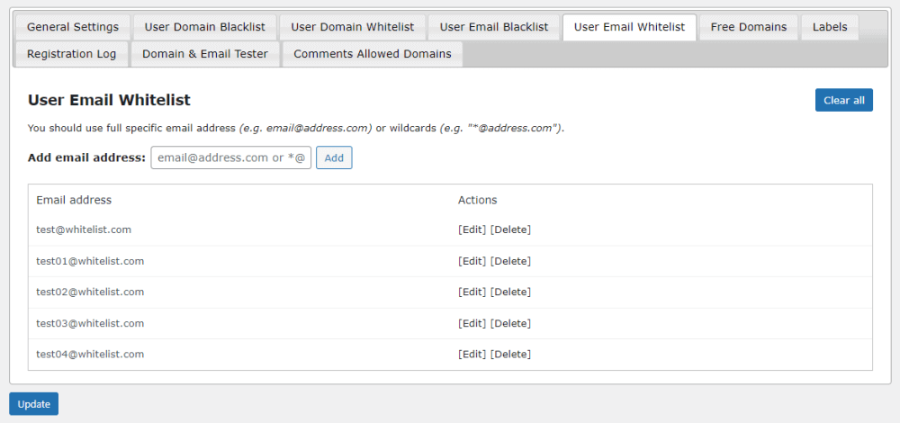
Task: Click the Update button
Action: click(34, 404)
